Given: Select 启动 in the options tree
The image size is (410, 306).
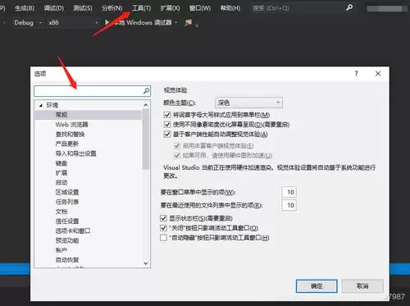Looking at the screenshot, I should (61, 182).
